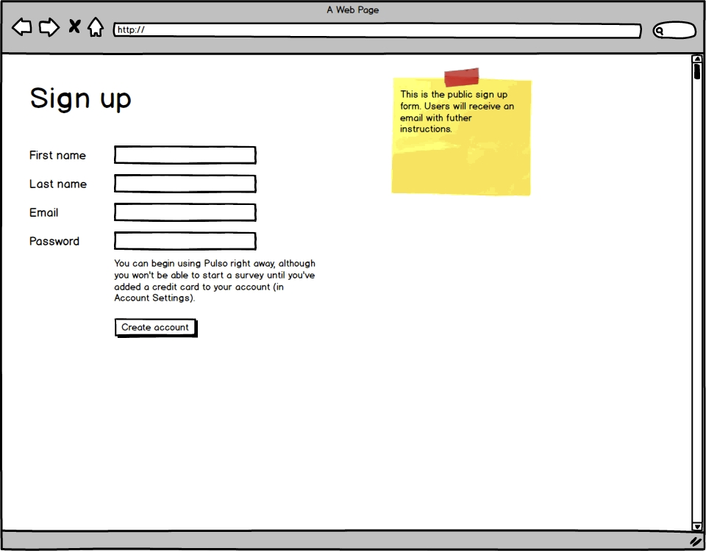Click the Sign up heading
Image resolution: width=706 pixels, height=551 pixels.
(81, 98)
